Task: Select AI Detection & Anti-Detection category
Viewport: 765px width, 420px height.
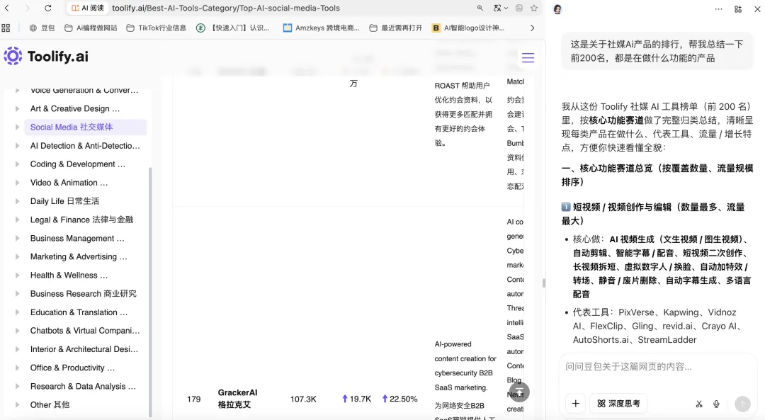Action: coord(85,145)
